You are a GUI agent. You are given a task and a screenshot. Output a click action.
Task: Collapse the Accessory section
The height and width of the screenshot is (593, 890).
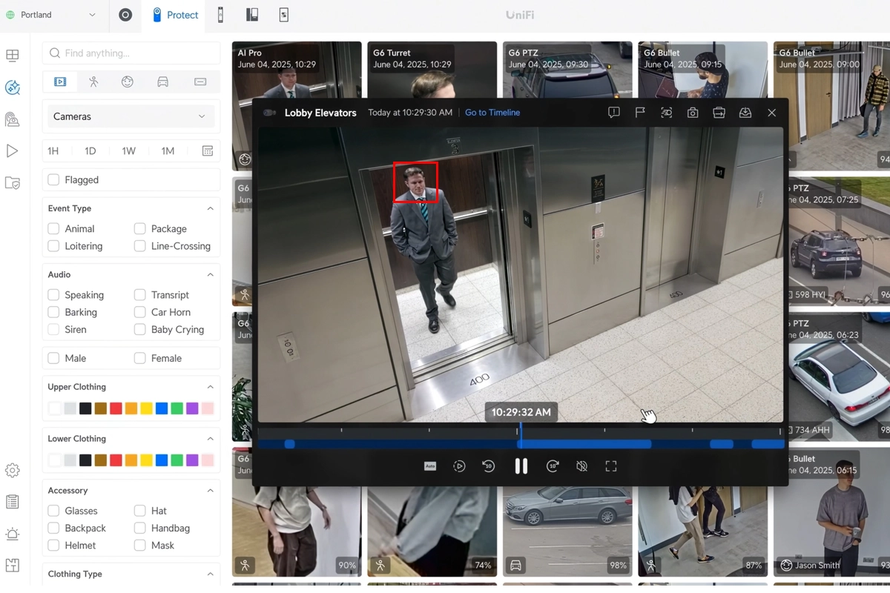pos(210,491)
